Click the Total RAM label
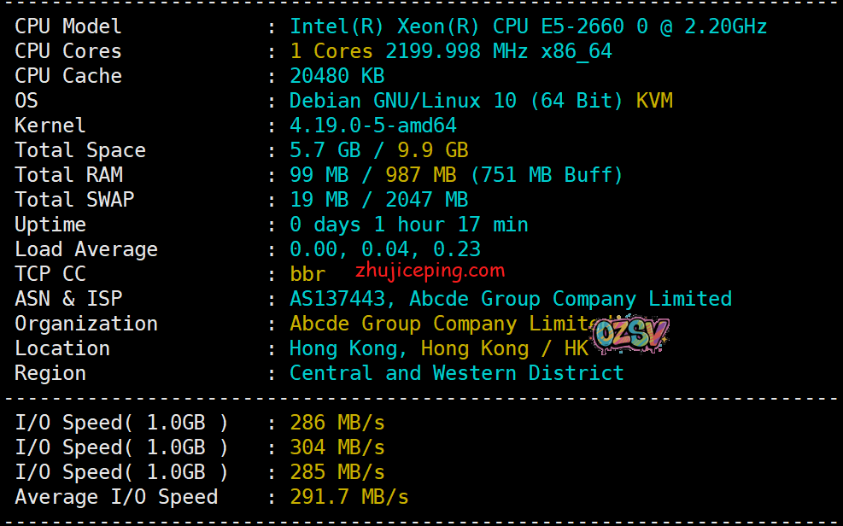The image size is (843, 526). 68,174
